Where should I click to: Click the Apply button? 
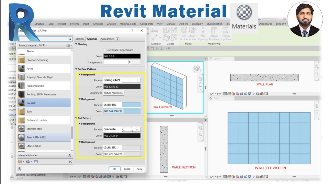tap(139, 169)
